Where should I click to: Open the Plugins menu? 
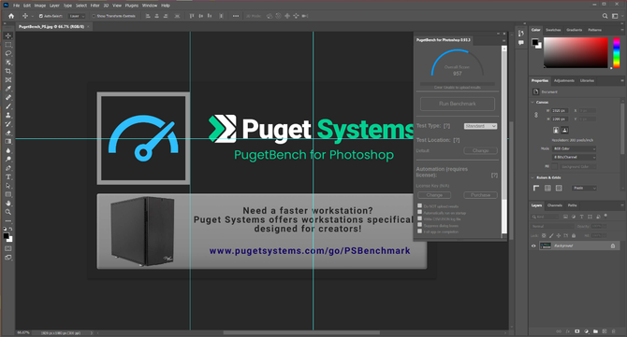tap(132, 6)
